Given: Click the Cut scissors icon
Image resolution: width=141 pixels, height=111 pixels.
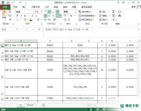Looking at the screenshot, I should coord(10,12).
